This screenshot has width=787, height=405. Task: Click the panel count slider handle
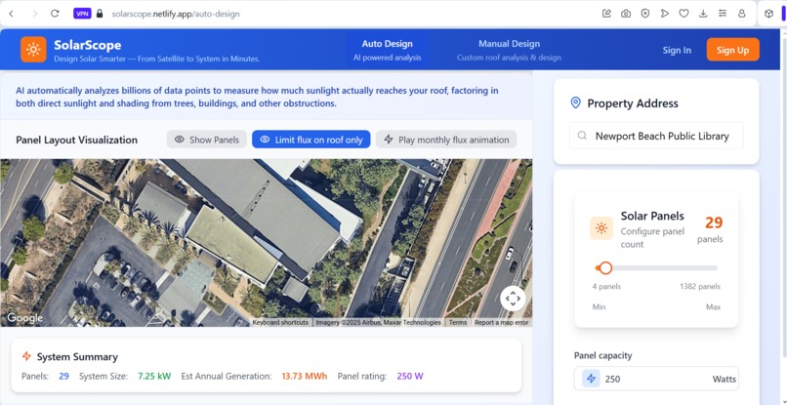click(x=605, y=268)
